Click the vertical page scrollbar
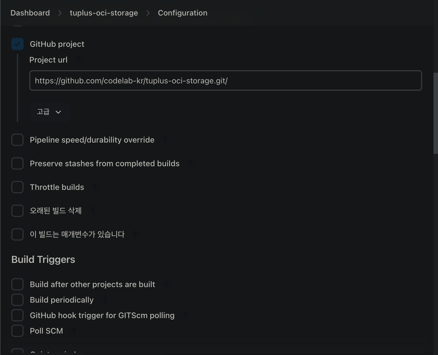Viewport: 438px width, 355px height. [x=435, y=113]
